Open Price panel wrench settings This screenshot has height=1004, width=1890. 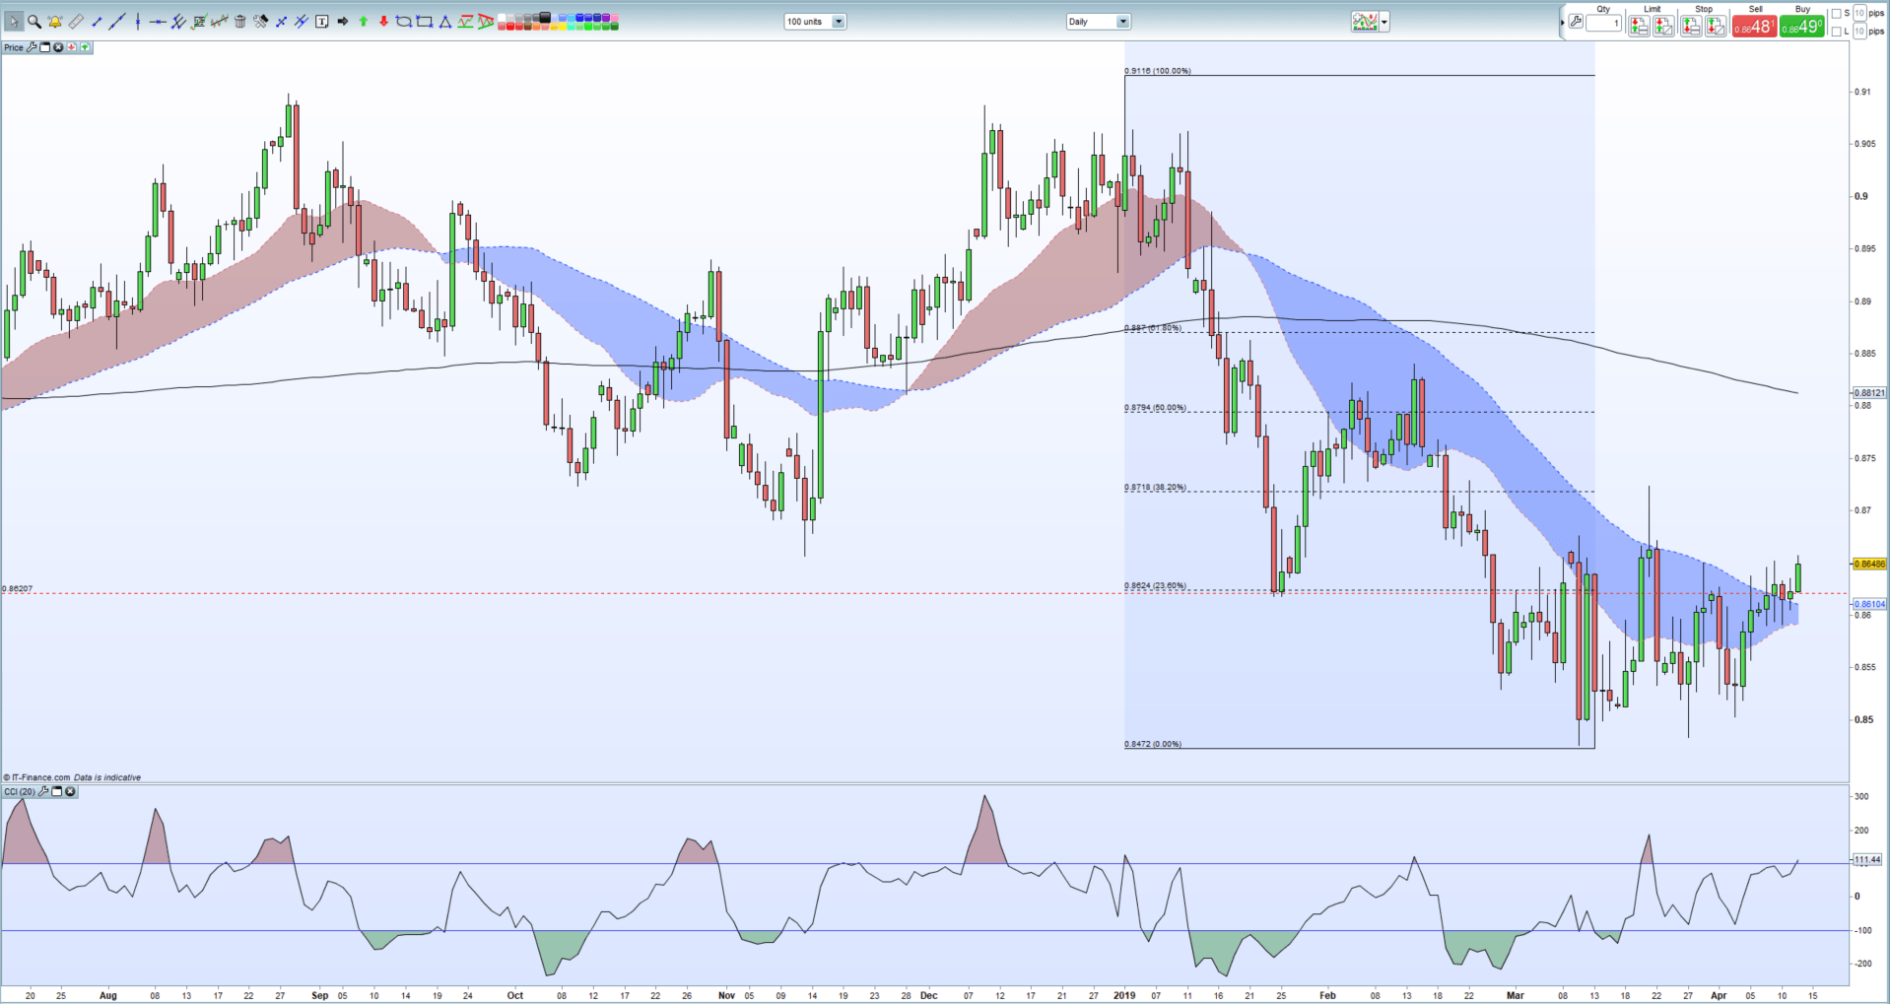pyautogui.click(x=32, y=47)
